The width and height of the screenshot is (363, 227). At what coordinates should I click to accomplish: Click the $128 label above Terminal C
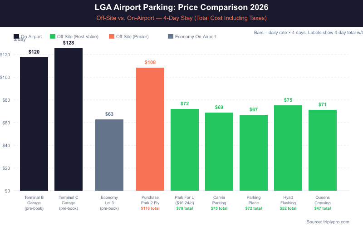point(69,43)
